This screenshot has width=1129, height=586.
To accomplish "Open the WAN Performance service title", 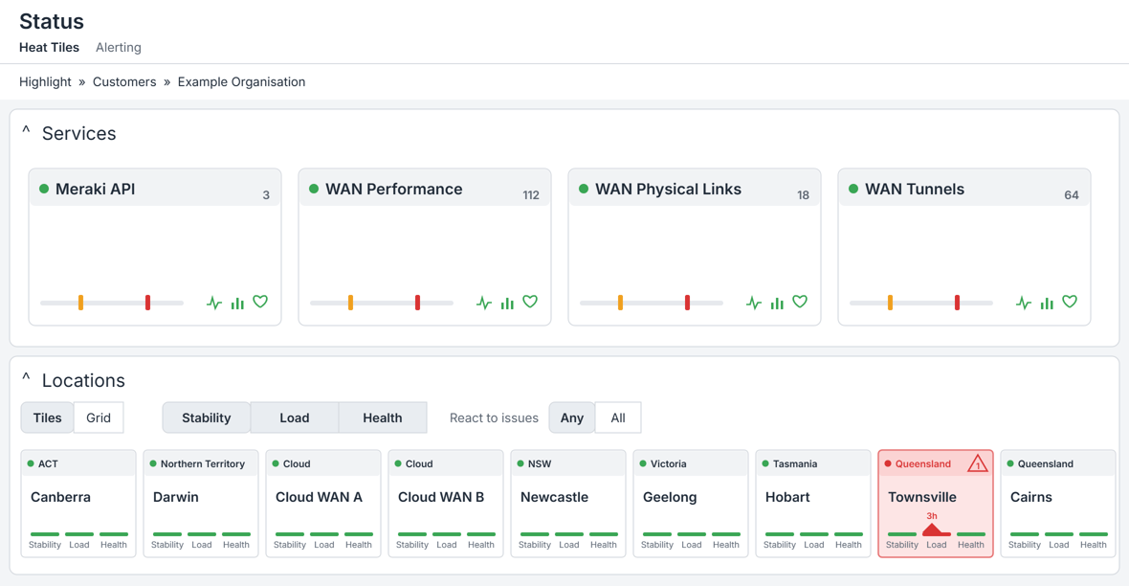I will click(394, 189).
